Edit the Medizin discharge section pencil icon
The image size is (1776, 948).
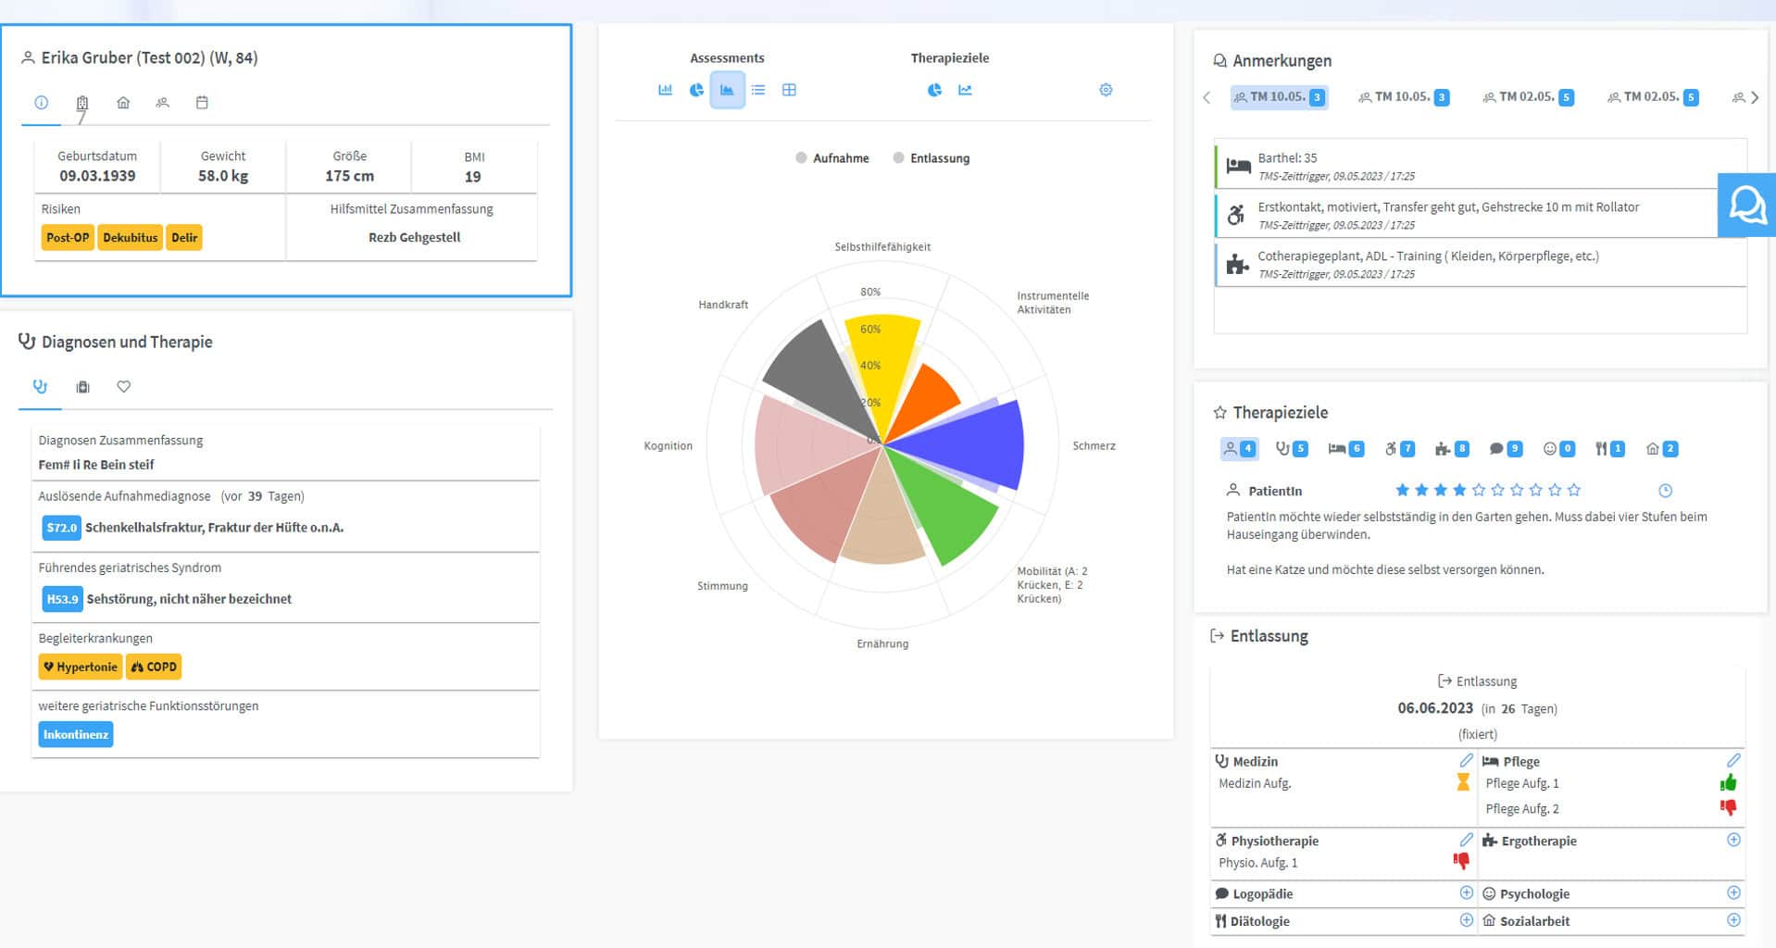(1465, 760)
